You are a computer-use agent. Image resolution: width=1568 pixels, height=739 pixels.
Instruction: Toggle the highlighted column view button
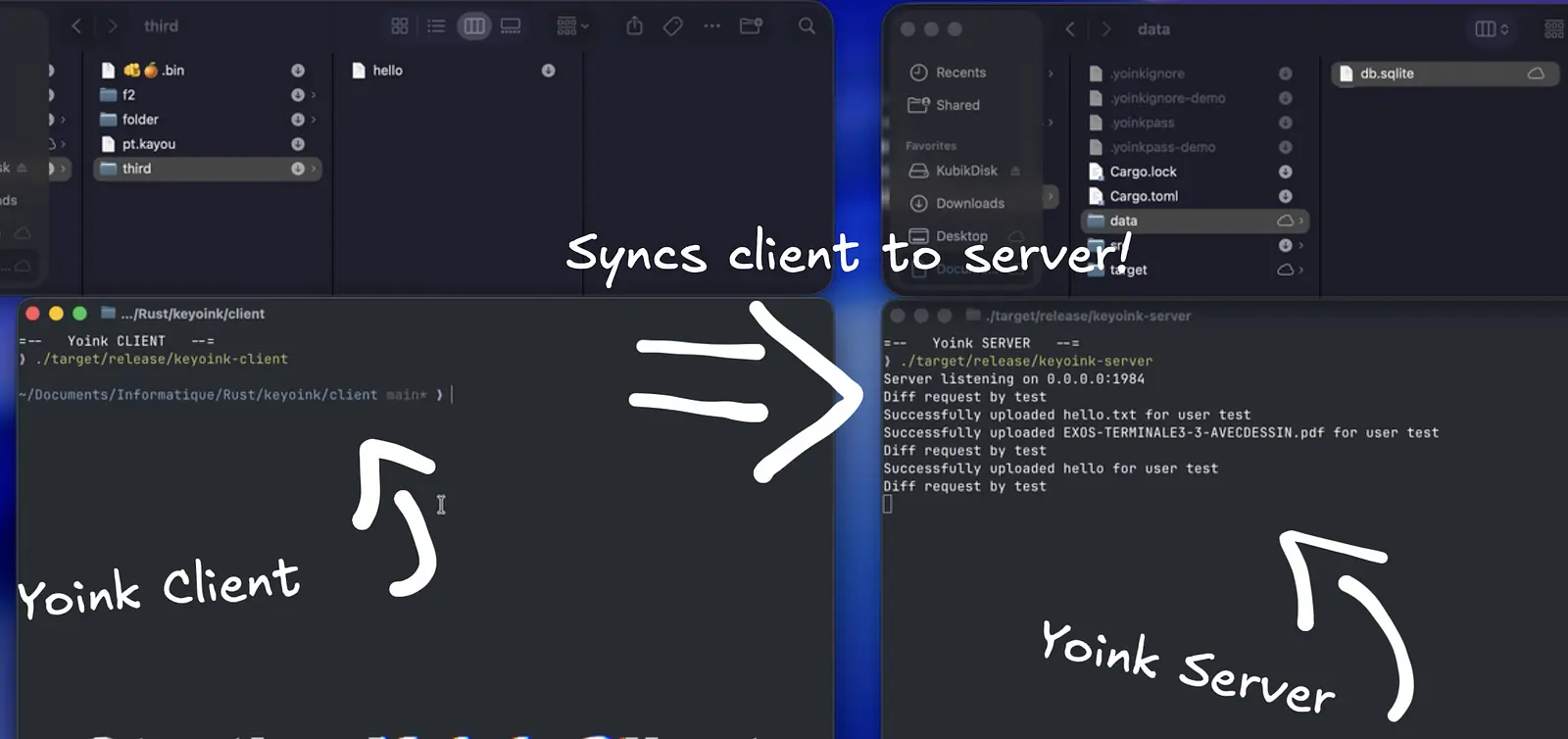(474, 26)
